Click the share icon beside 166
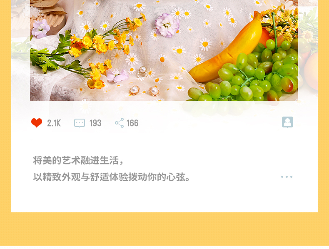The width and height of the screenshot is (329, 249). pyautogui.click(x=120, y=123)
